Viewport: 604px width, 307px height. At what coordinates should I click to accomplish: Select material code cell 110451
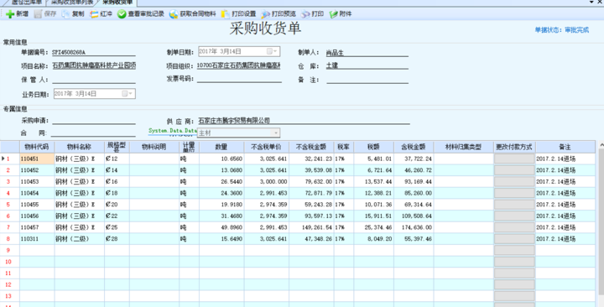point(37,159)
